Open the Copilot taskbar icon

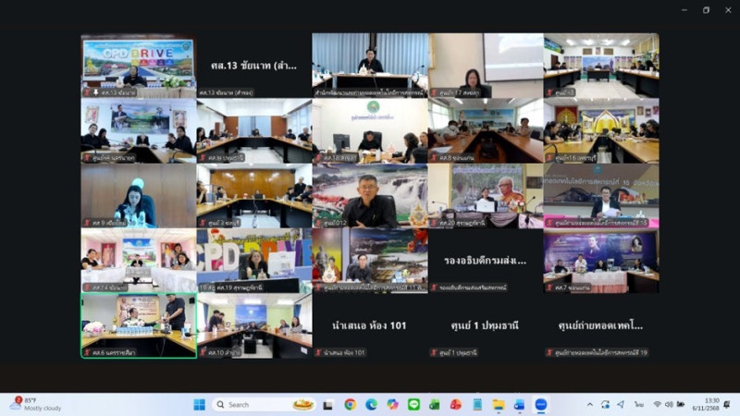point(392,405)
